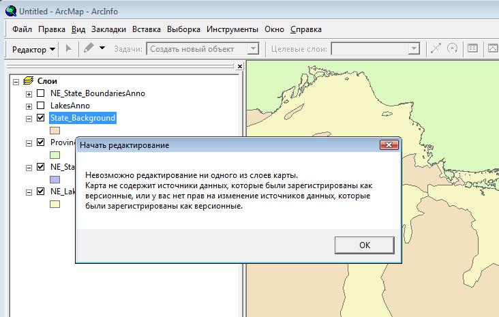Open the Инструменты menu
Image resolution: width=499 pixels, height=317 pixels.
click(x=232, y=29)
